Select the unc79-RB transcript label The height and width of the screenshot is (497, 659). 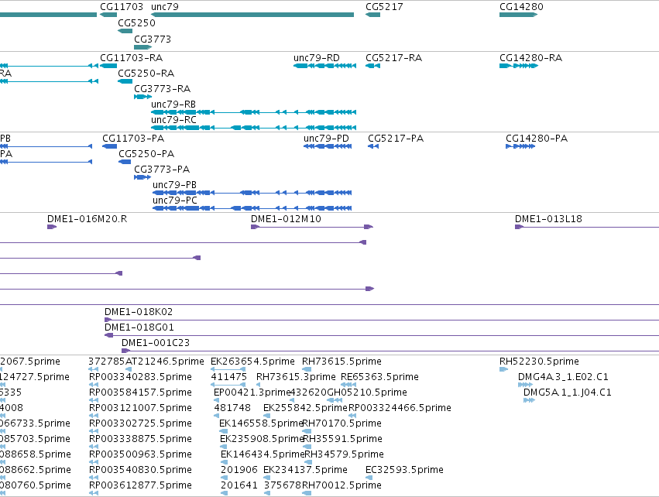[173, 104]
